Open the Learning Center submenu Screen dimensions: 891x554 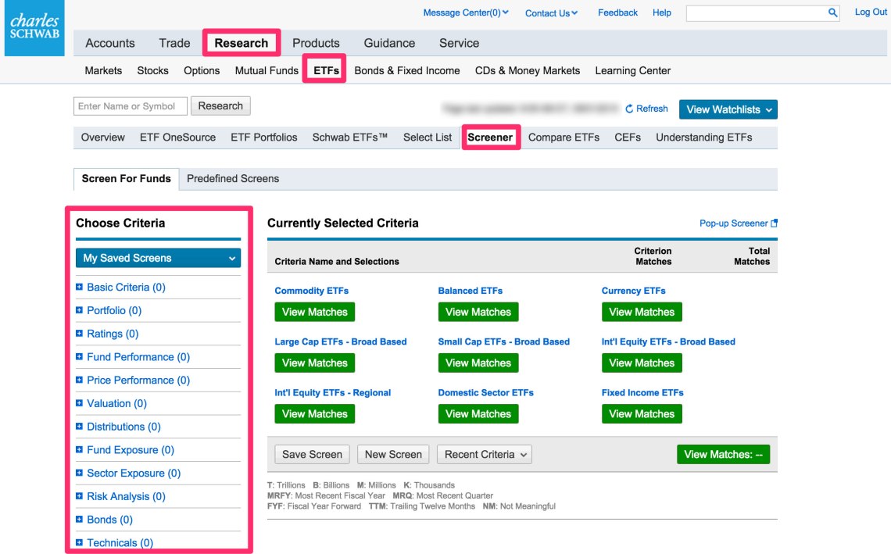tap(633, 70)
